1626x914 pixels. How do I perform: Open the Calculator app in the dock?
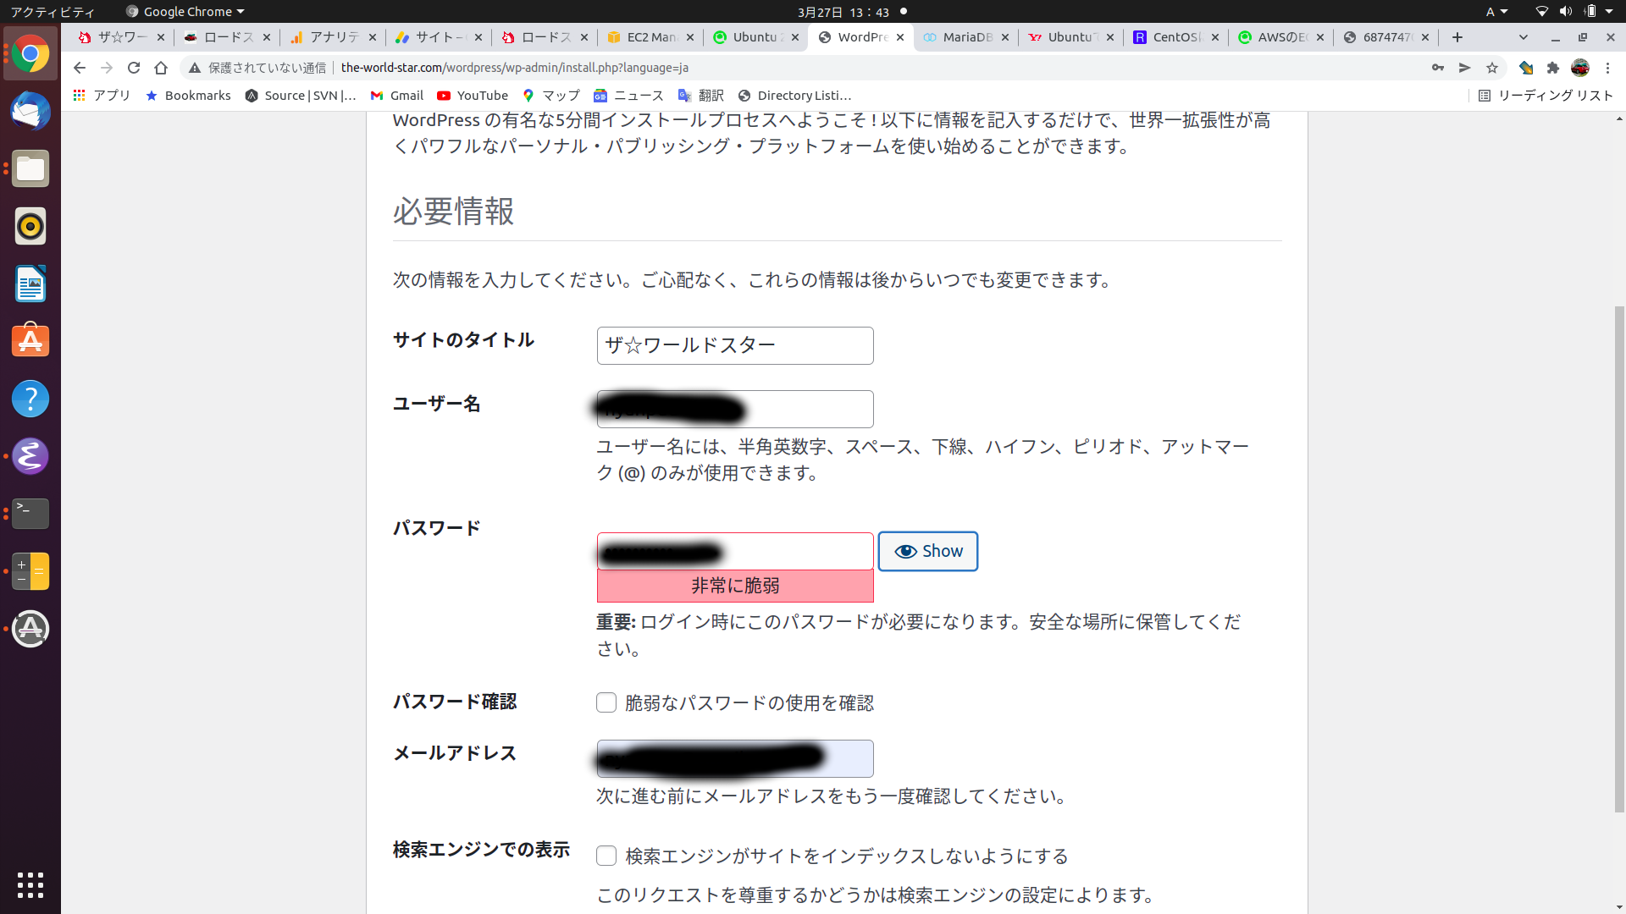tap(30, 571)
